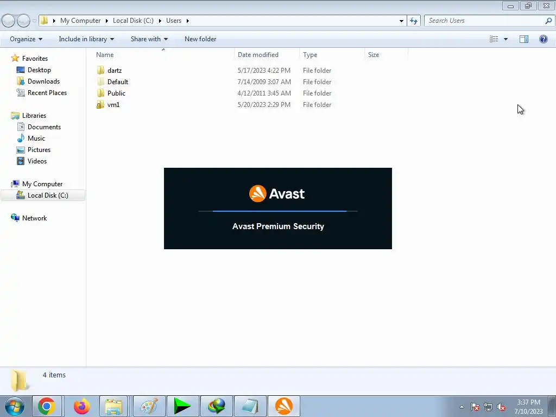
Task: Click the Users breadcrumb
Action: (x=174, y=21)
